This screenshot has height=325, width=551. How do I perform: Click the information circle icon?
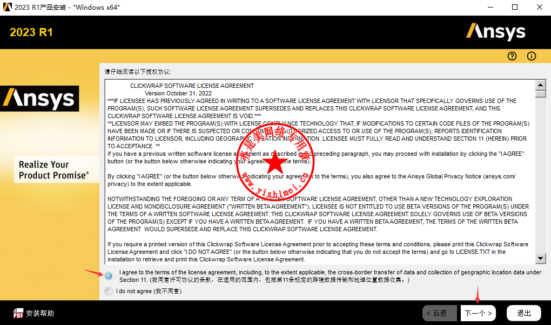click(532, 56)
